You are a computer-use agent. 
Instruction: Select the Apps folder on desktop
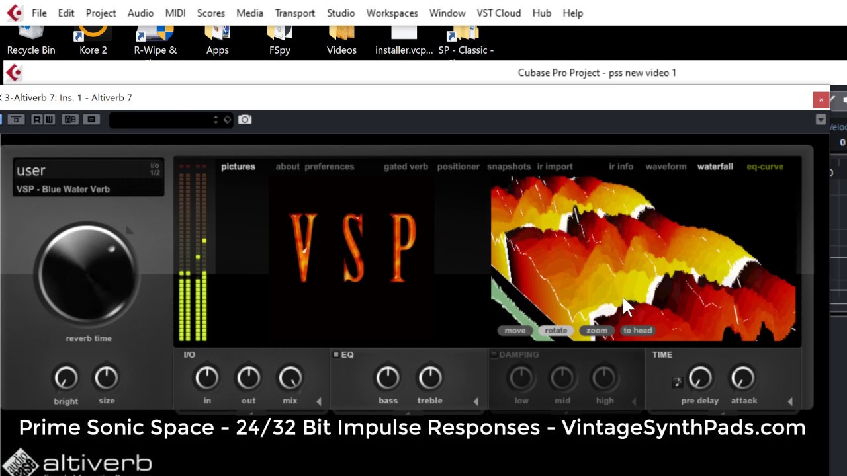[x=217, y=41]
